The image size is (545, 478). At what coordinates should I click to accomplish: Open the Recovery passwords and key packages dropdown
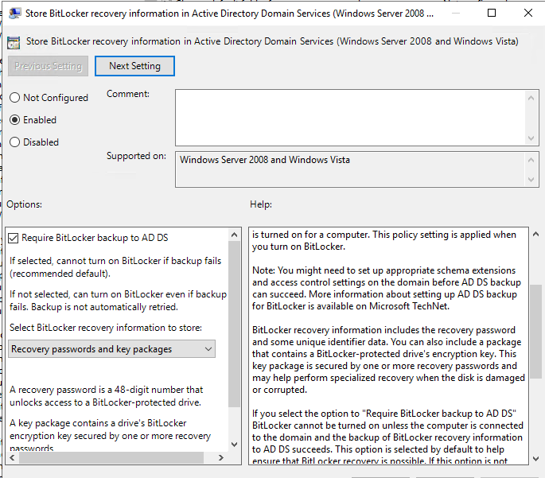coord(111,349)
